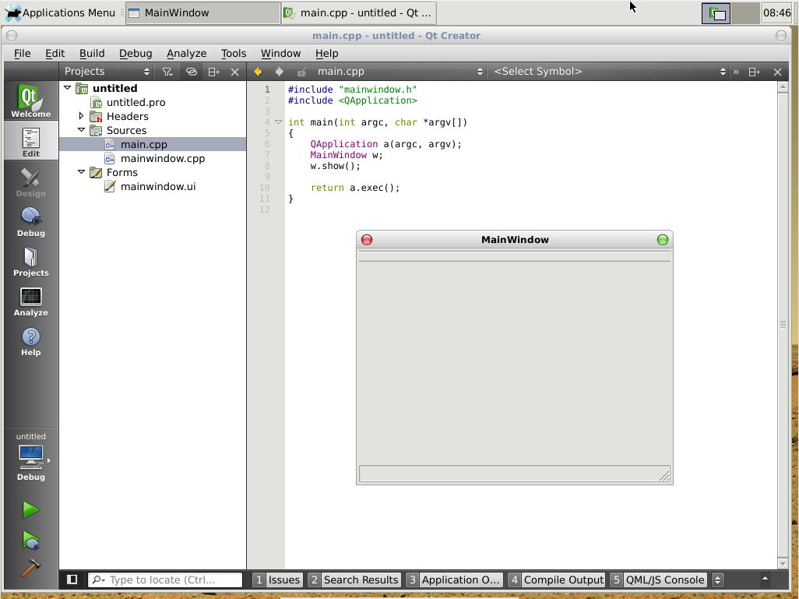Viewport: 799px width, 599px height.
Task: Go back in editor navigation history
Action: (x=258, y=72)
